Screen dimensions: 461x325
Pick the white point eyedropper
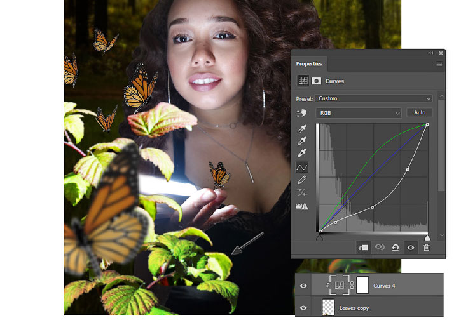tap(302, 153)
